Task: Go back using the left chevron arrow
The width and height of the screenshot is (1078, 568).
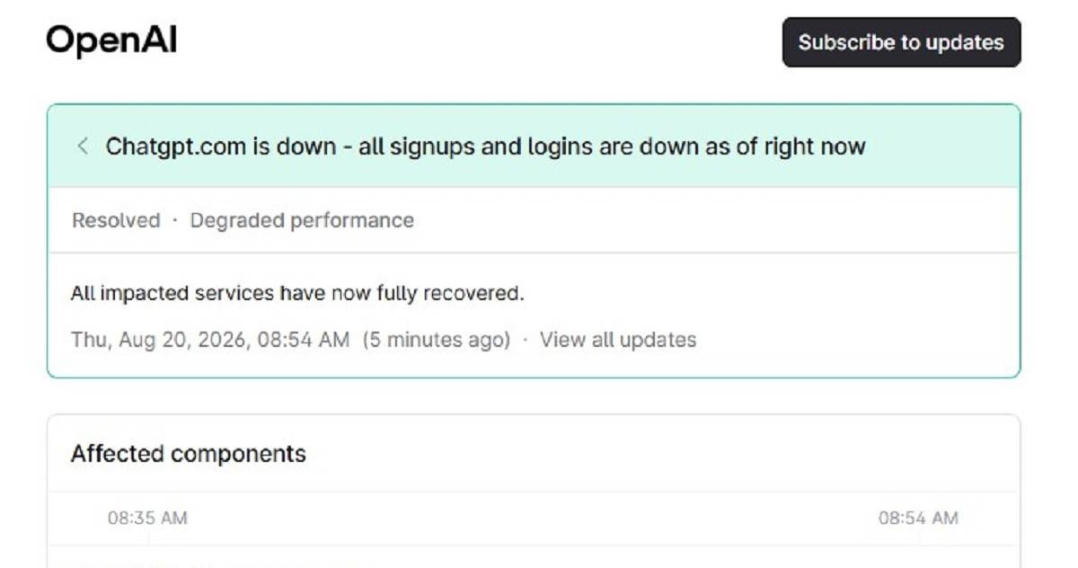Action: (x=83, y=146)
